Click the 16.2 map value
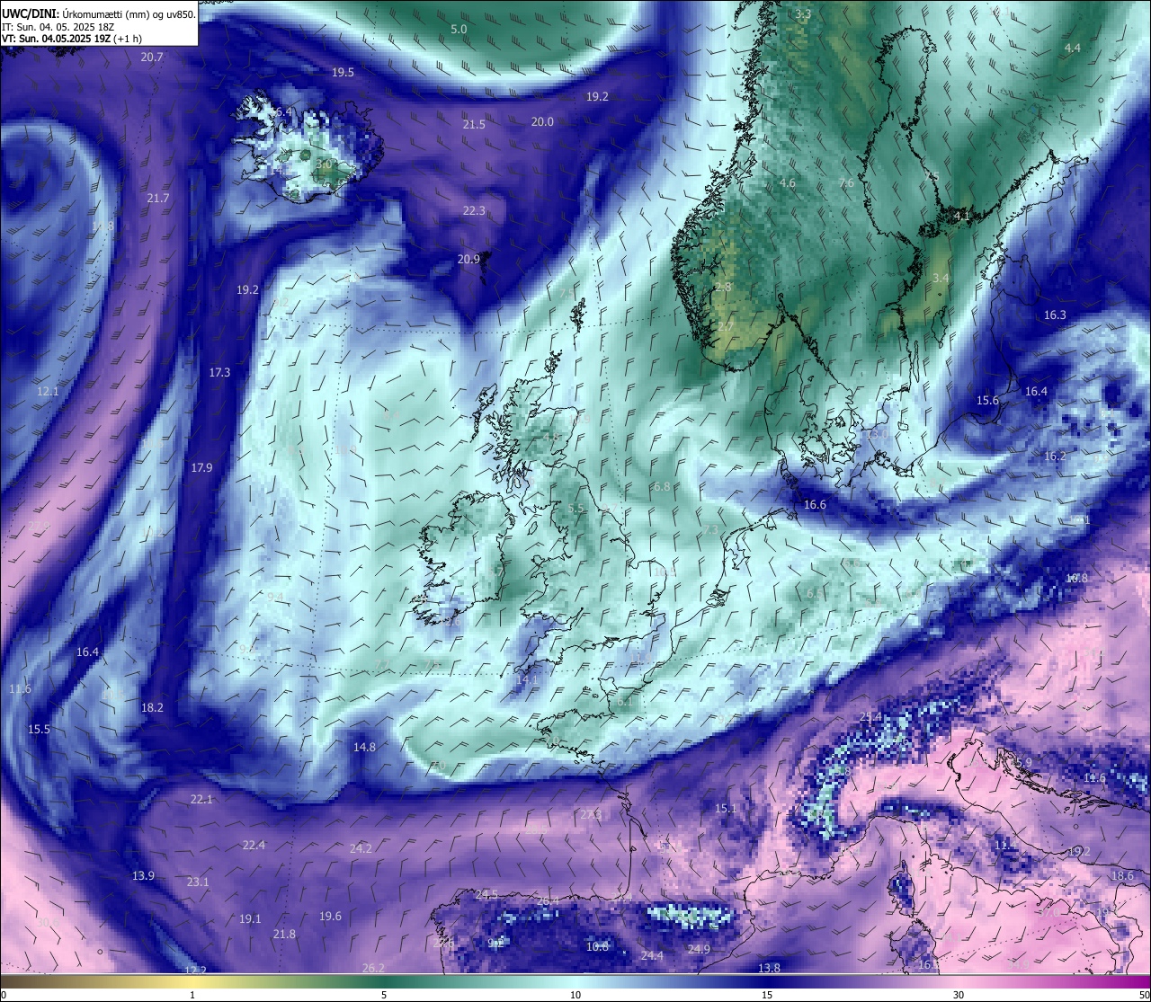This screenshot has width=1151, height=1002. (1055, 456)
